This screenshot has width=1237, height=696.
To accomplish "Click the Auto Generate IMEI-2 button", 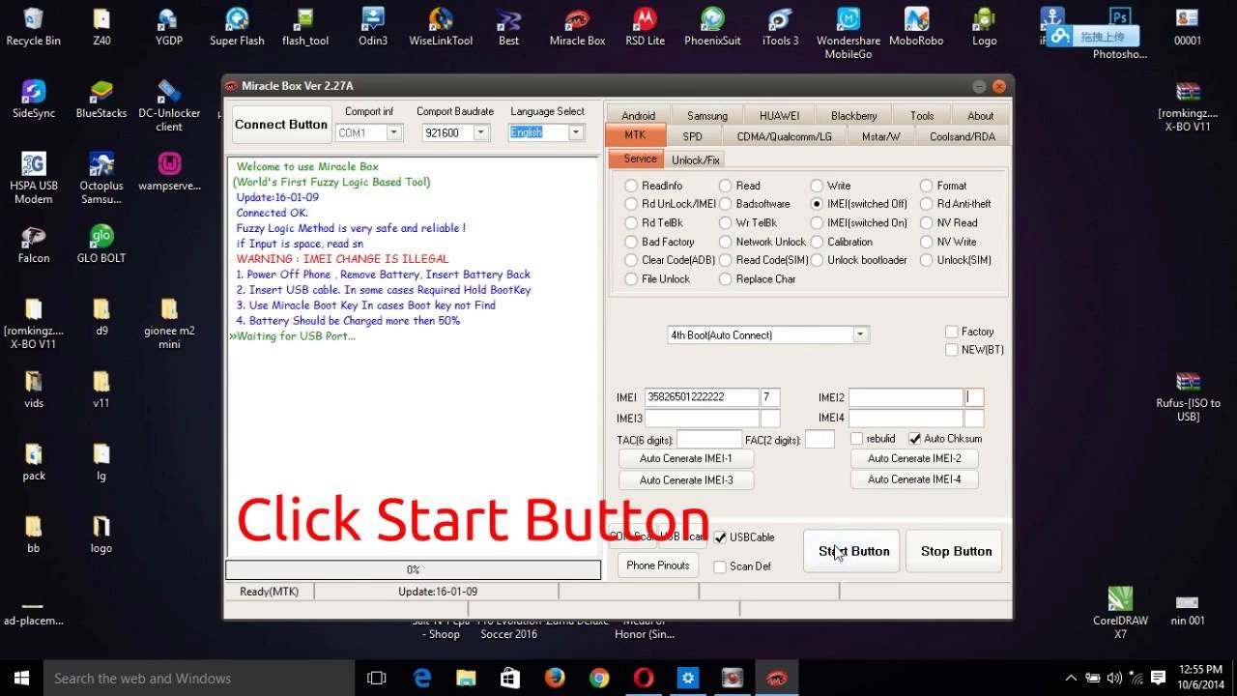I will pyautogui.click(x=914, y=458).
